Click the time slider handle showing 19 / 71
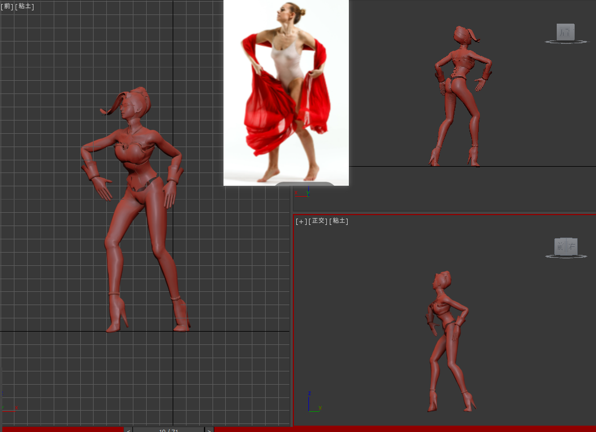This screenshot has width=596, height=432. pos(168,430)
